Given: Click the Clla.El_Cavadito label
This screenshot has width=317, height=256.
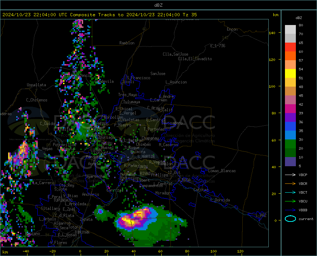Looking at the screenshot, I should [x=195, y=59].
